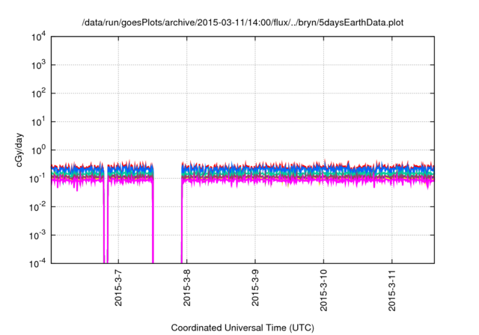Image resolution: width=479 pixels, height=335 pixels.
Task: Click the 10^-2 y-axis tick label
Action: coord(38,207)
